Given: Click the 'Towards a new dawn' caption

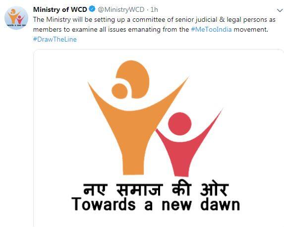Looking at the screenshot, I should (156, 204).
